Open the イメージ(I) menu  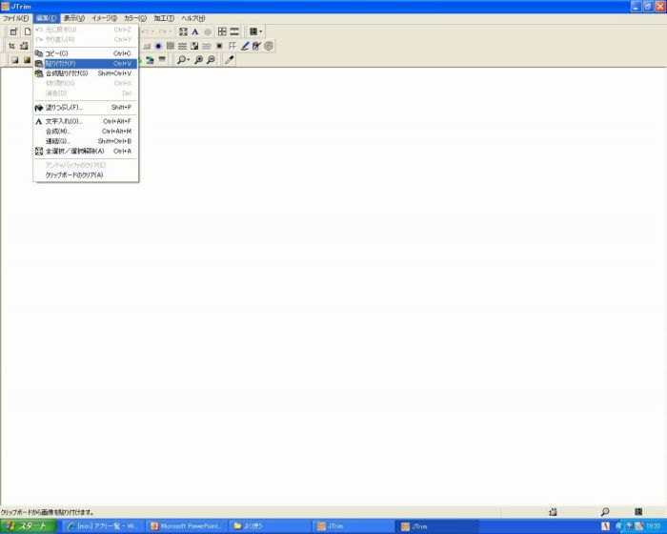click(x=103, y=18)
